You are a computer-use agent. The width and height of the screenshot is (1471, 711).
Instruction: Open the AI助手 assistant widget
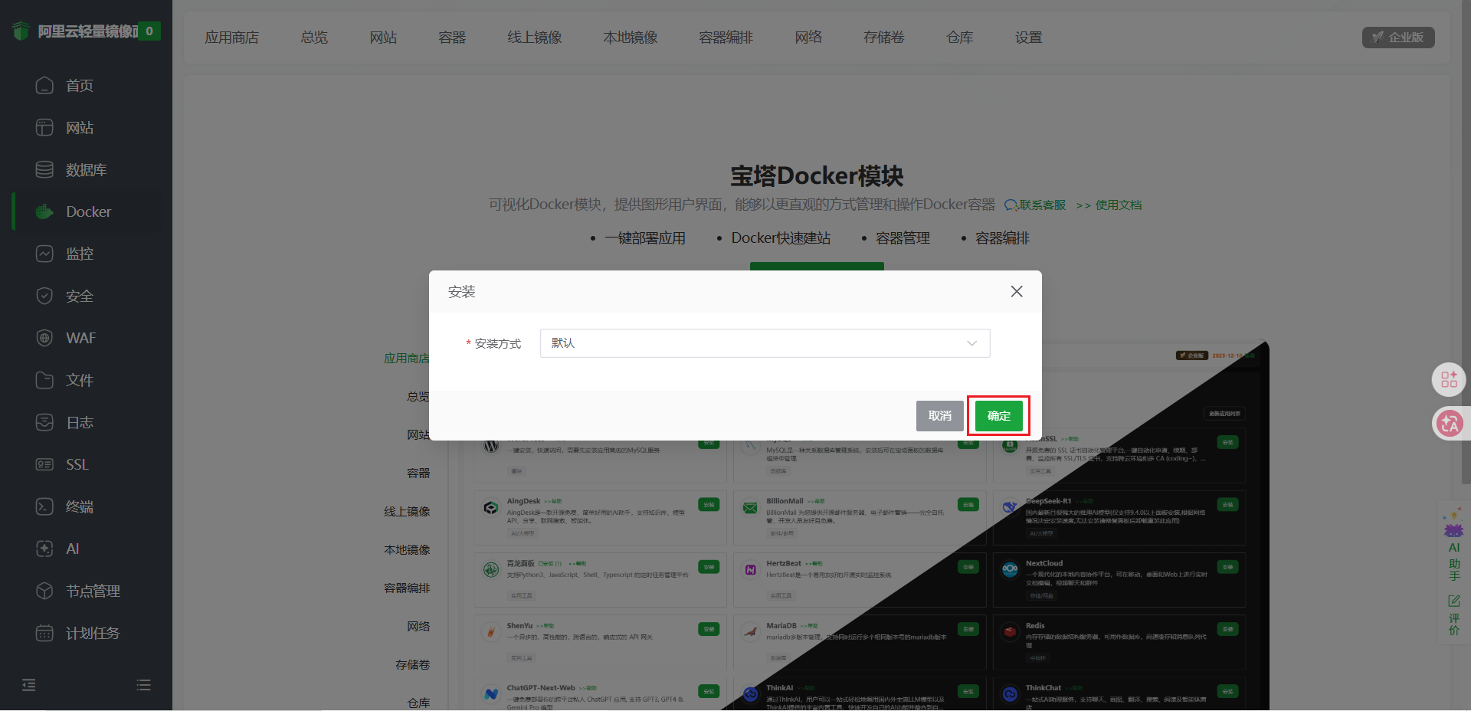click(1453, 544)
